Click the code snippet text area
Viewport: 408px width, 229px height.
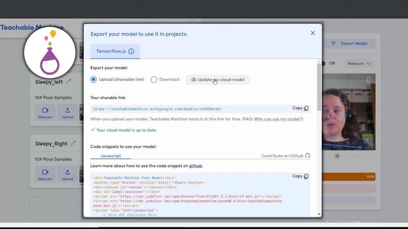(200, 195)
